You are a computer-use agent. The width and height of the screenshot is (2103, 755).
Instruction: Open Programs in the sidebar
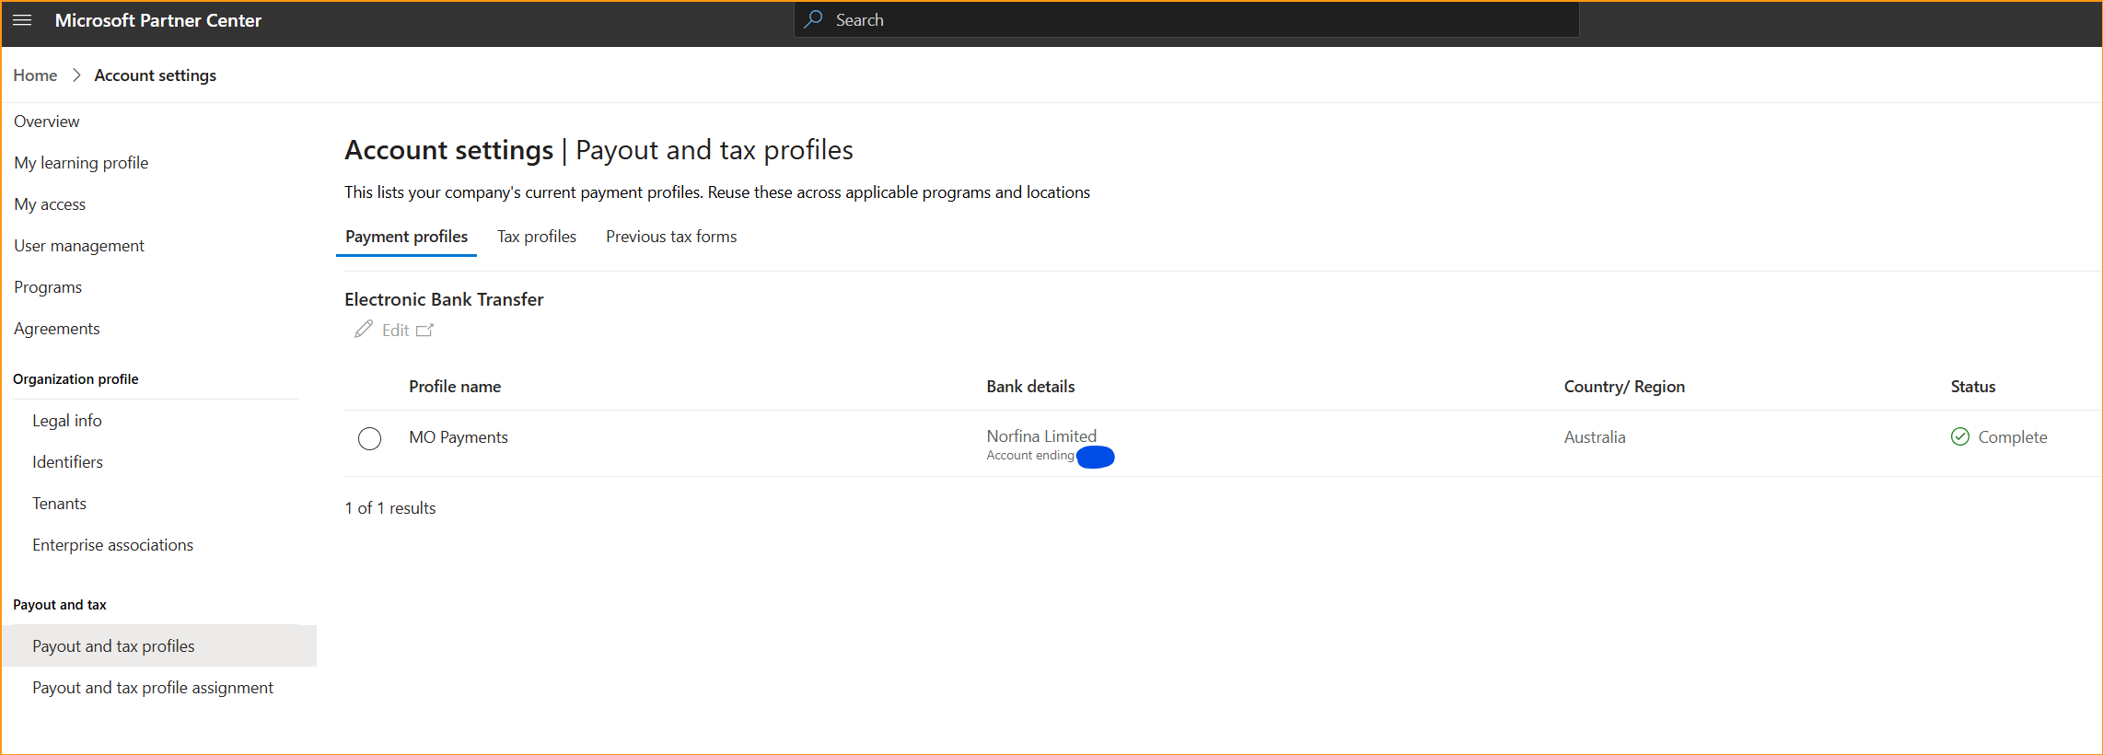tap(48, 287)
